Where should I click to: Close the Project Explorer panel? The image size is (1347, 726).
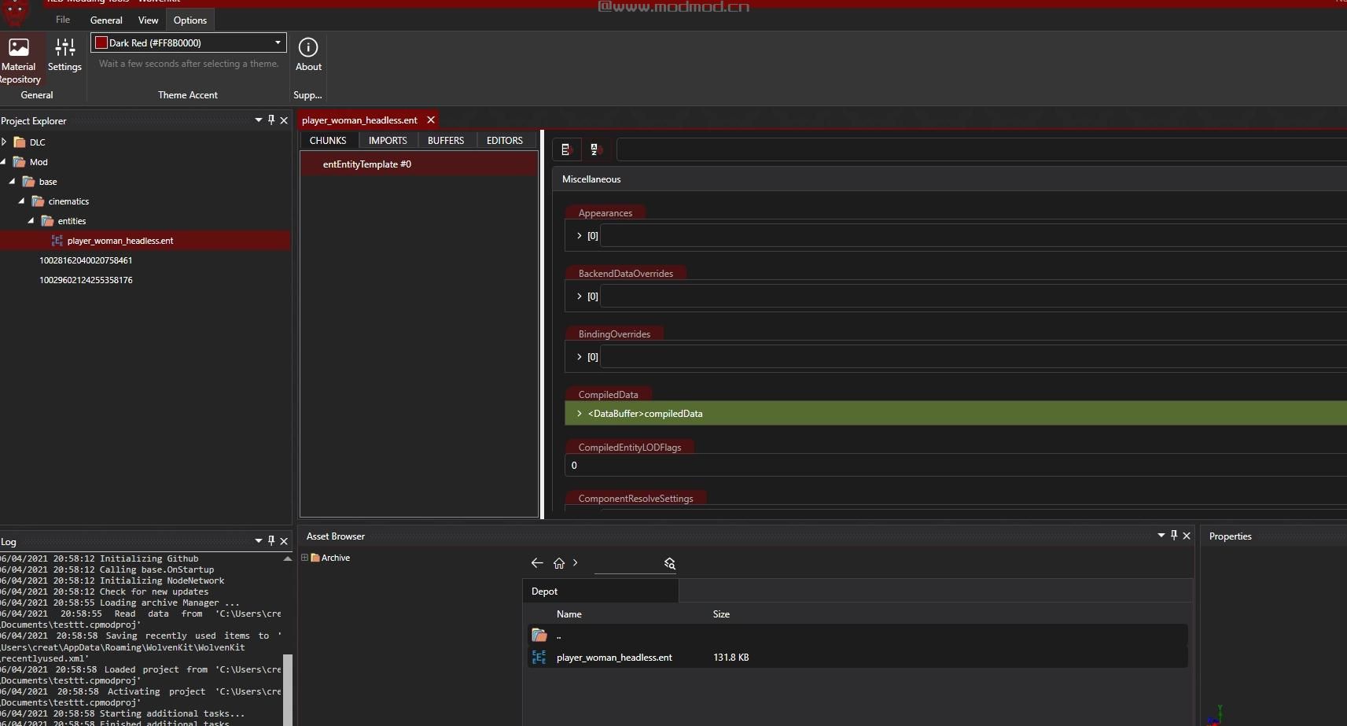[x=284, y=120]
